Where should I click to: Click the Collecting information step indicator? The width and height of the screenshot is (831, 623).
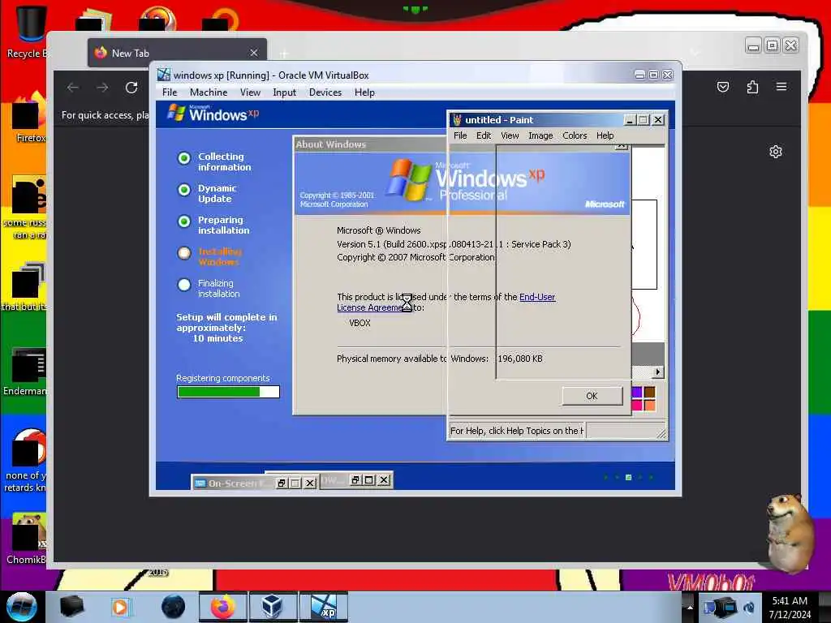(184, 158)
